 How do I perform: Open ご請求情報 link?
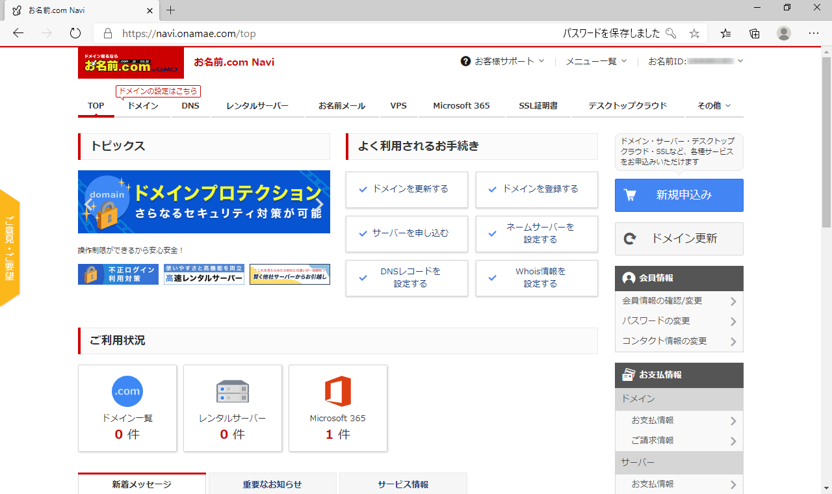click(x=679, y=441)
